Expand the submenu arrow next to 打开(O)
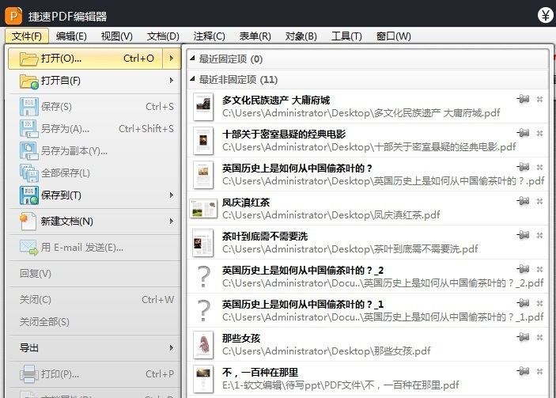 point(172,59)
